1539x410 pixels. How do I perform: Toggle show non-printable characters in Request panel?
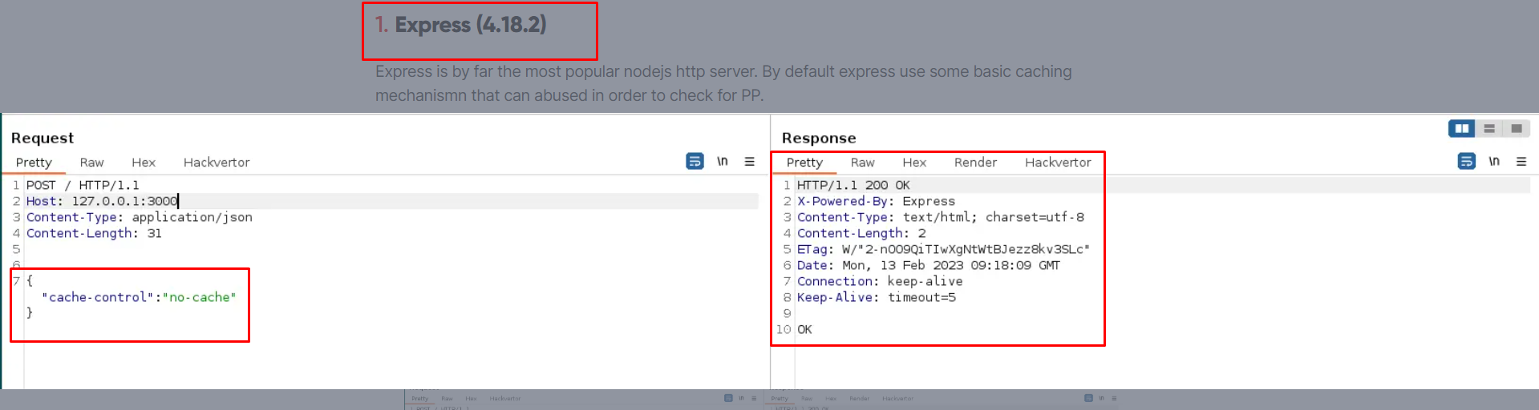(x=722, y=161)
